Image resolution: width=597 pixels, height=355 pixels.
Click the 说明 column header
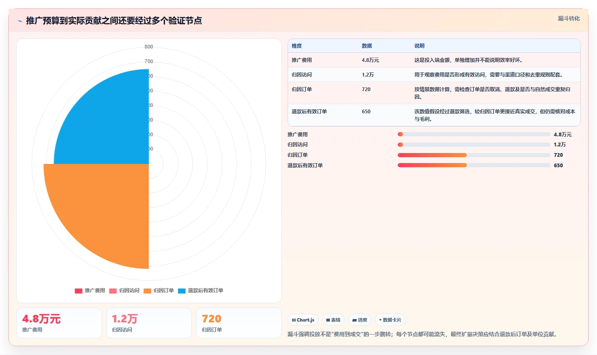pos(419,46)
